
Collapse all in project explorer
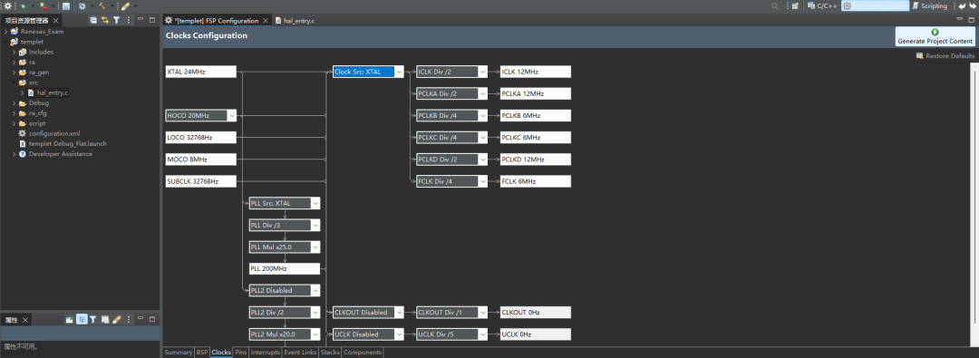(x=93, y=21)
